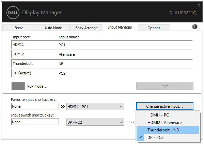Click the DP (Active) input port label
This screenshot has height=144, width=204.
pyautogui.click(x=22, y=73)
